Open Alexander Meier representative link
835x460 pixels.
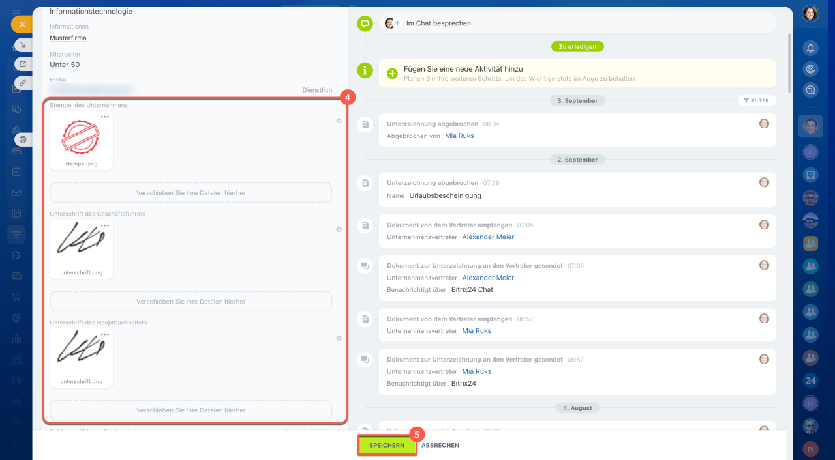(488, 237)
